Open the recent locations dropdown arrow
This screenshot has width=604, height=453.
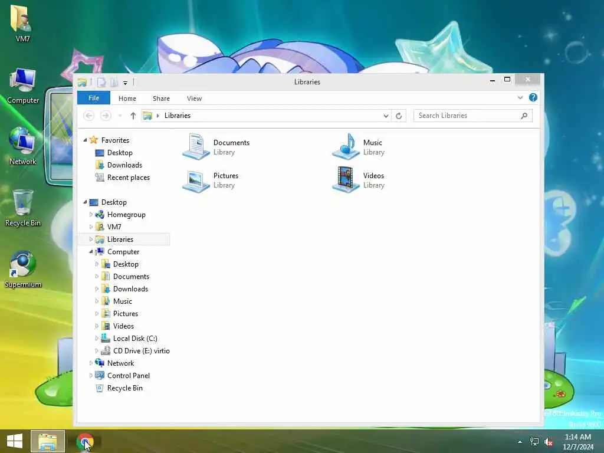(x=120, y=116)
